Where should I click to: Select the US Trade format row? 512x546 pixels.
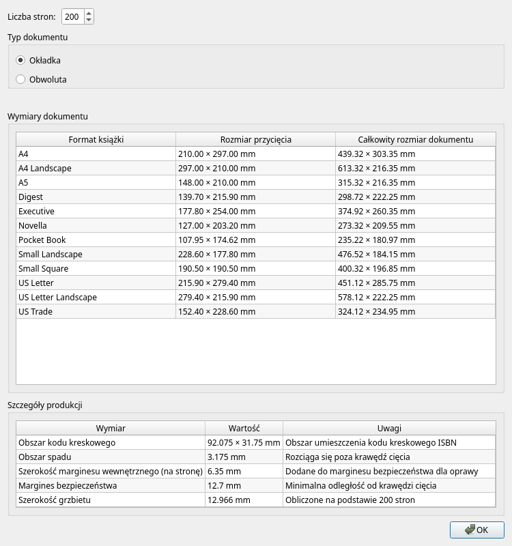click(x=96, y=311)
